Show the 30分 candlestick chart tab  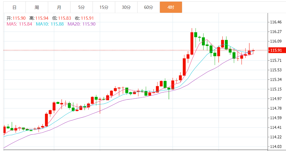click(126, 7)
